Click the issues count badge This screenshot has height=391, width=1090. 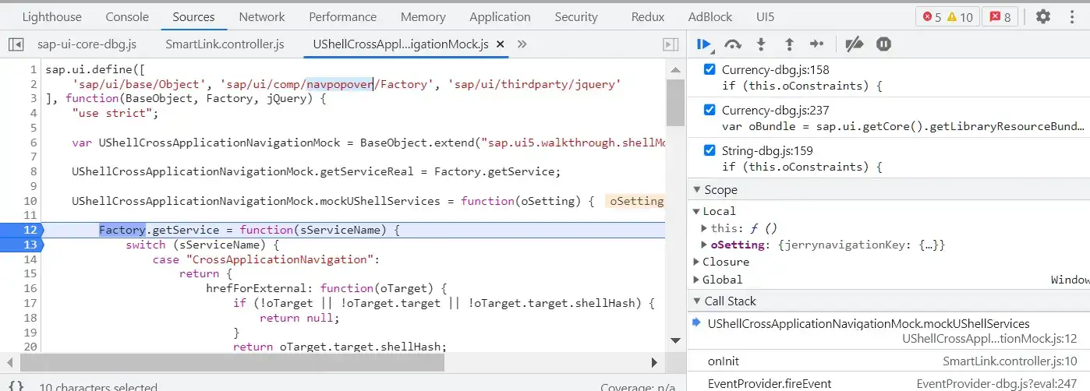1000,17
